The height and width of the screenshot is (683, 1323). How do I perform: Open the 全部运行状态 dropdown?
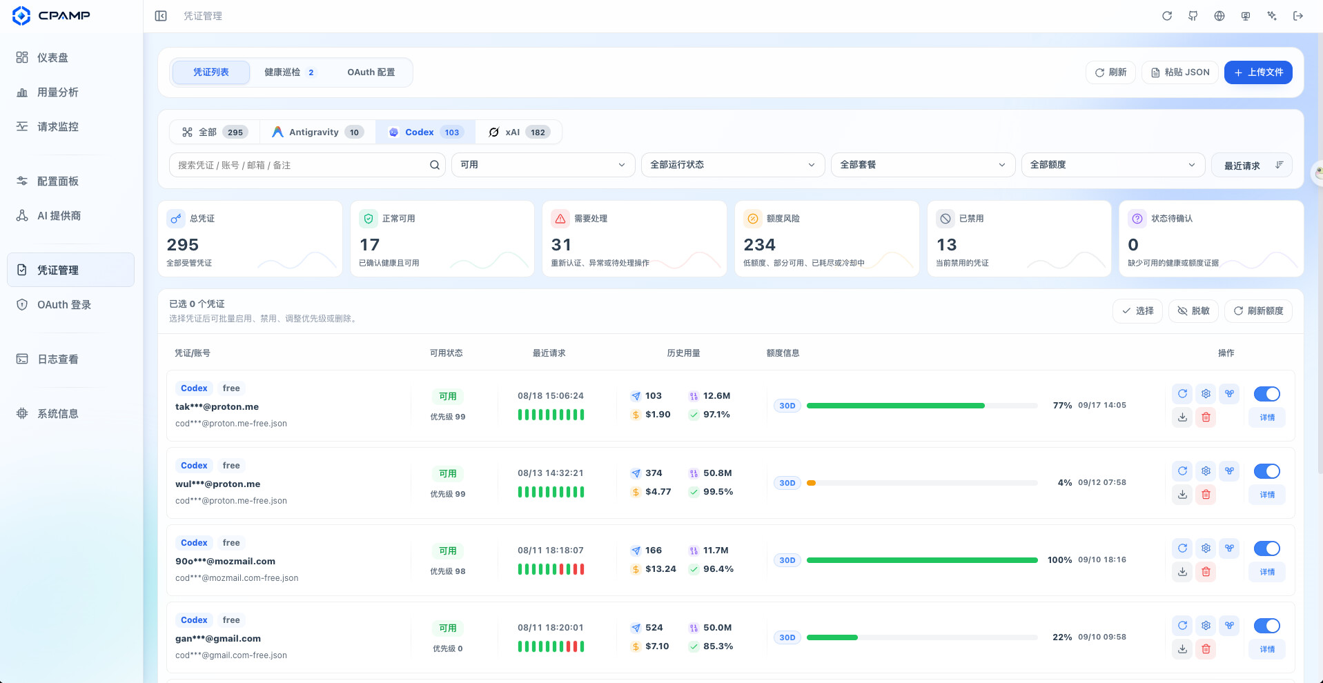[733, 165]
